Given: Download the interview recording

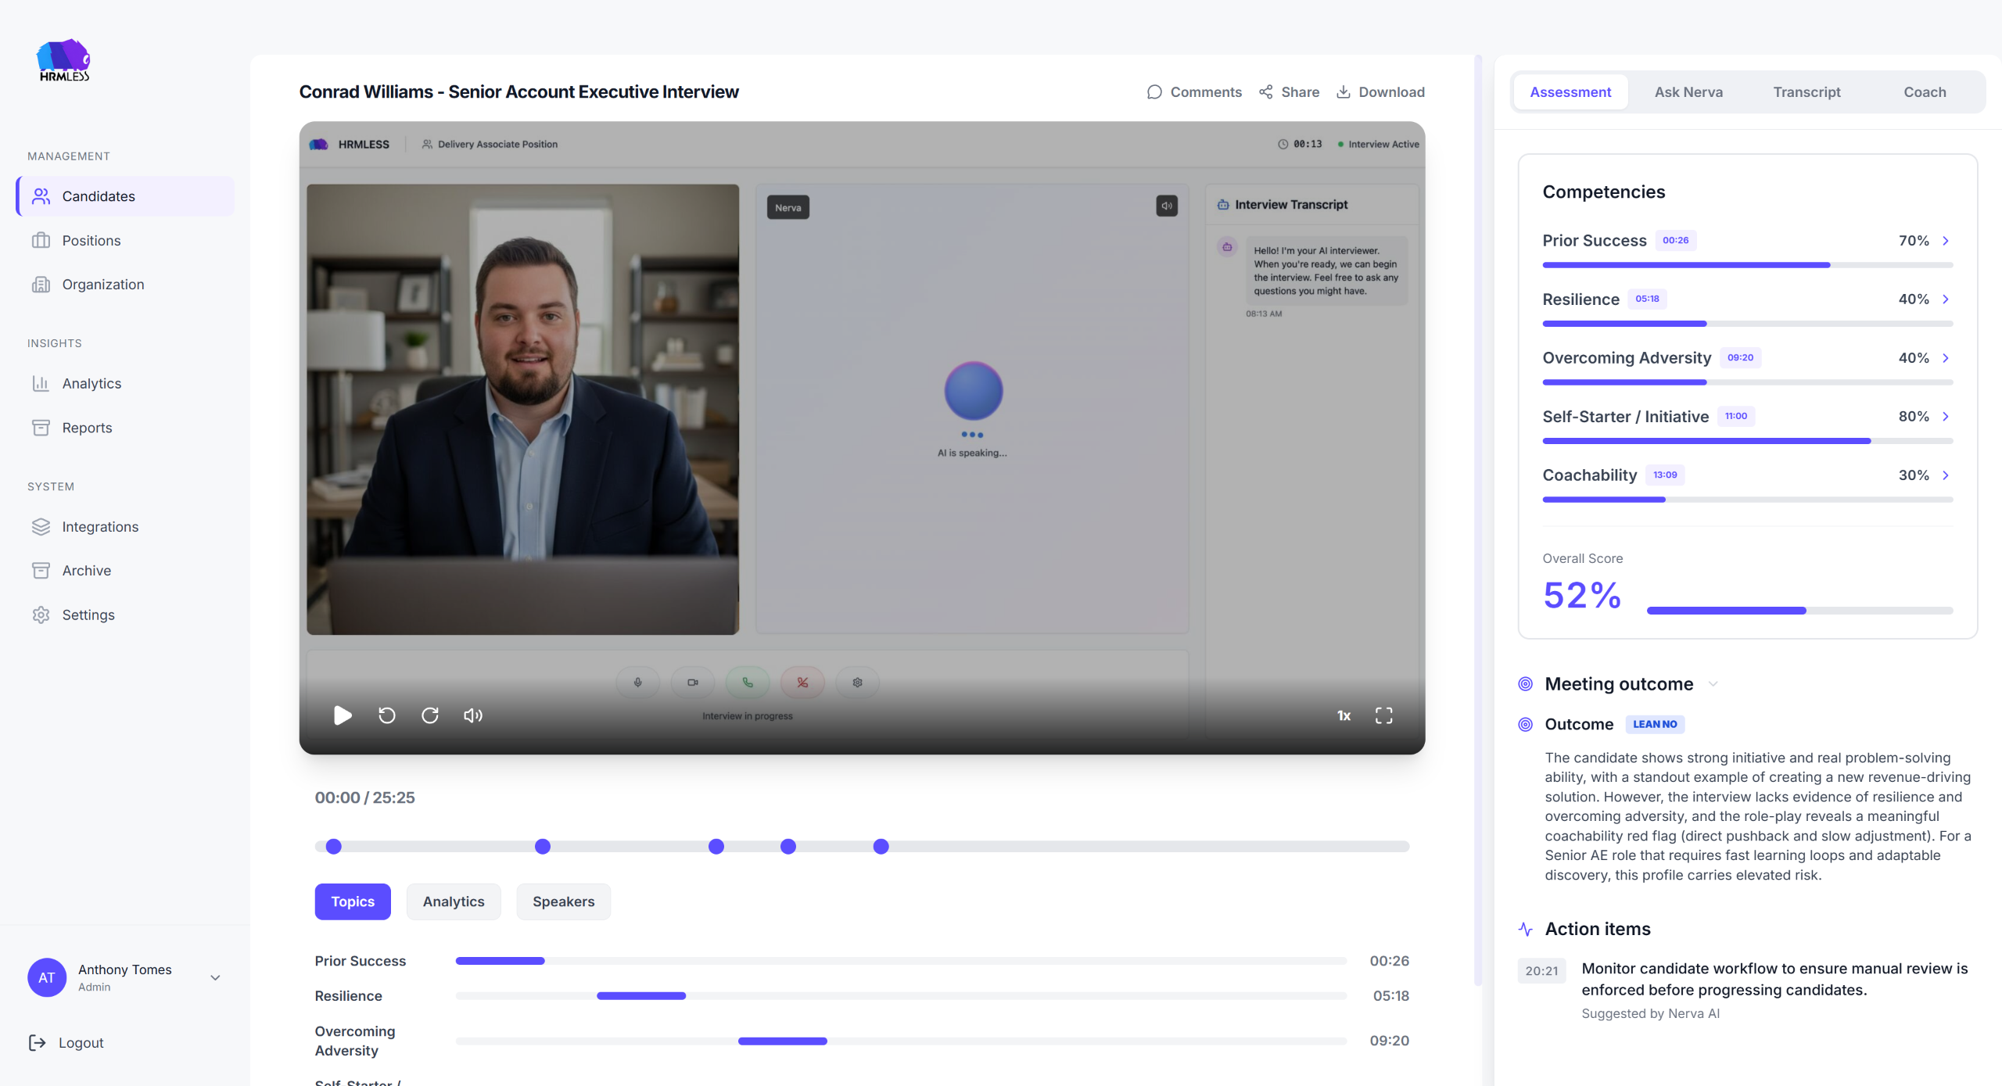Looking at the screenshot, I should 1380,92.
